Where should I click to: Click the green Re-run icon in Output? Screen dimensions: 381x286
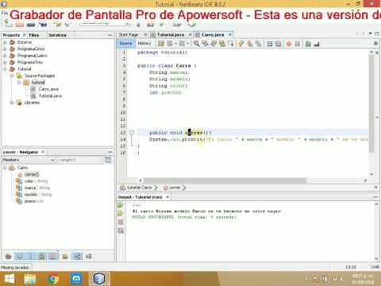coord(121,205)
